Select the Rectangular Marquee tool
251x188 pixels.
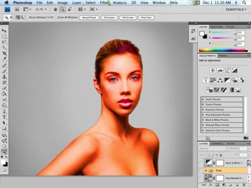point(4,37)
